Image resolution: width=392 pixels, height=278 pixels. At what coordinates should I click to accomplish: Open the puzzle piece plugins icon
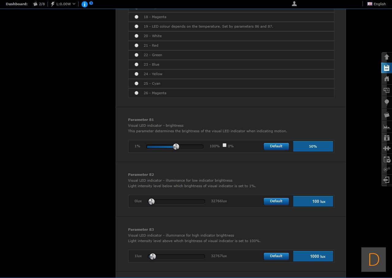click(386, 148)
